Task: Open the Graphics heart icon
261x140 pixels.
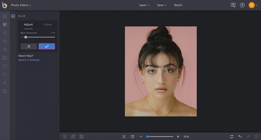Action: [5, 66]
